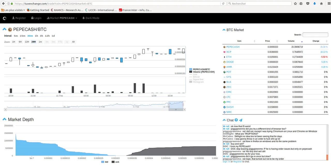Screen dimensions: 331x166
Task: Open the Market PEPECASH dropdown menu
Action: tap(62, 18)
